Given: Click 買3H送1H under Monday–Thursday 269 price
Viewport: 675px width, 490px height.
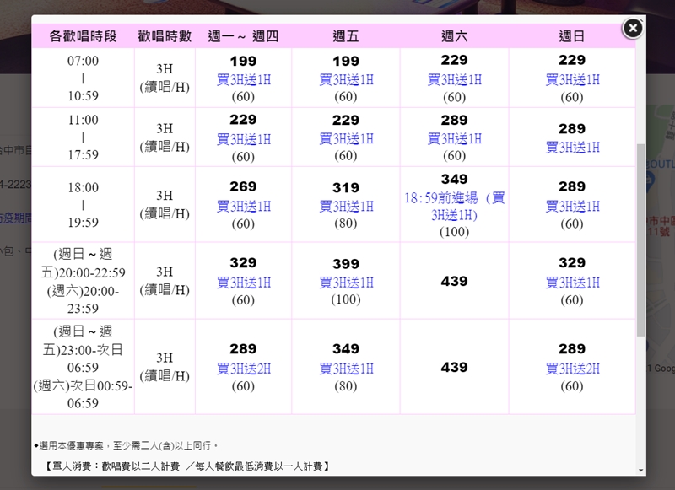Looking at the screenshot, I should (243, 207).
